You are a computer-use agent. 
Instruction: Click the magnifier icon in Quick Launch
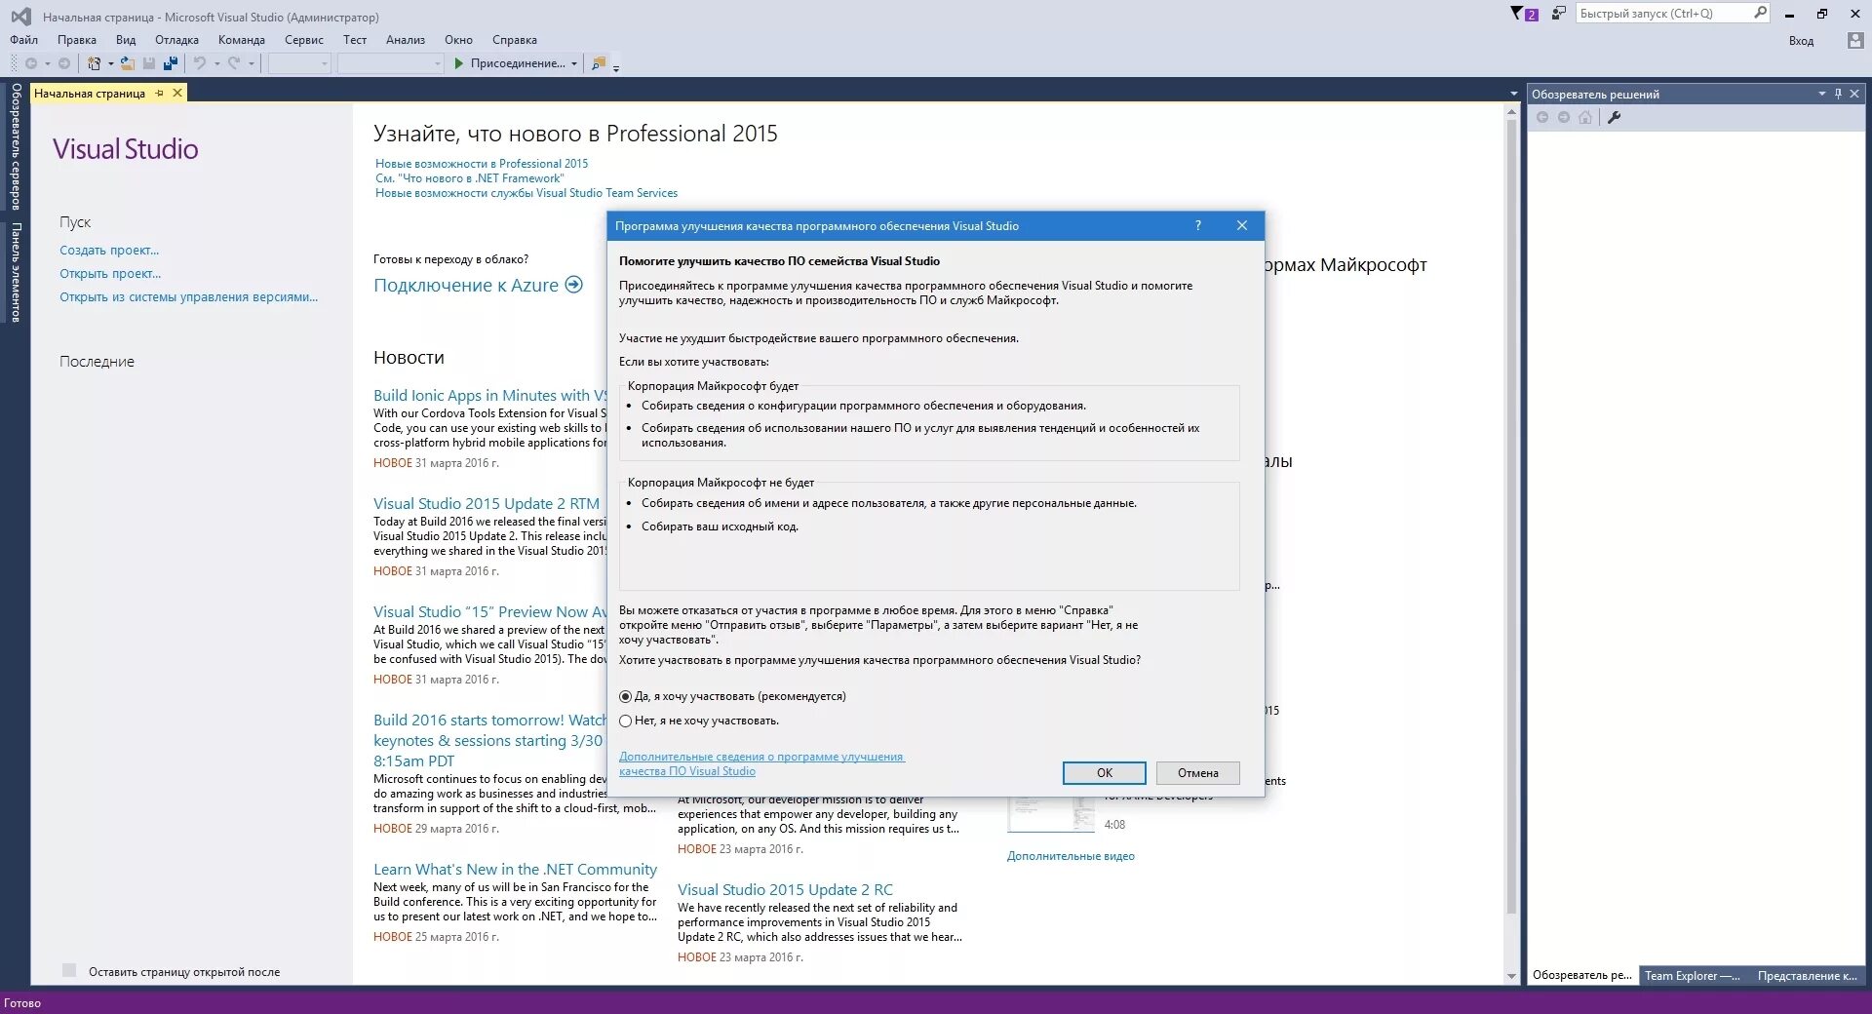(x=1760, y=13)
